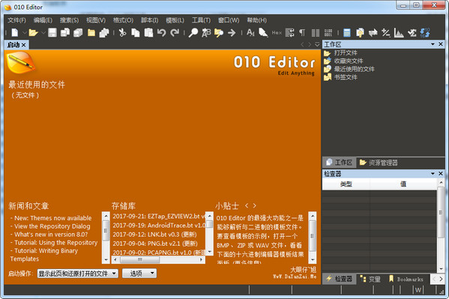Open the 搜索(S) menu
This screenshot has width=449, height=299.
coord(69,20)
